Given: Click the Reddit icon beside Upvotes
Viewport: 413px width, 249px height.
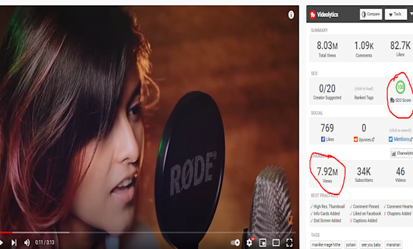Looking at the screenshot, I should 355,139.
